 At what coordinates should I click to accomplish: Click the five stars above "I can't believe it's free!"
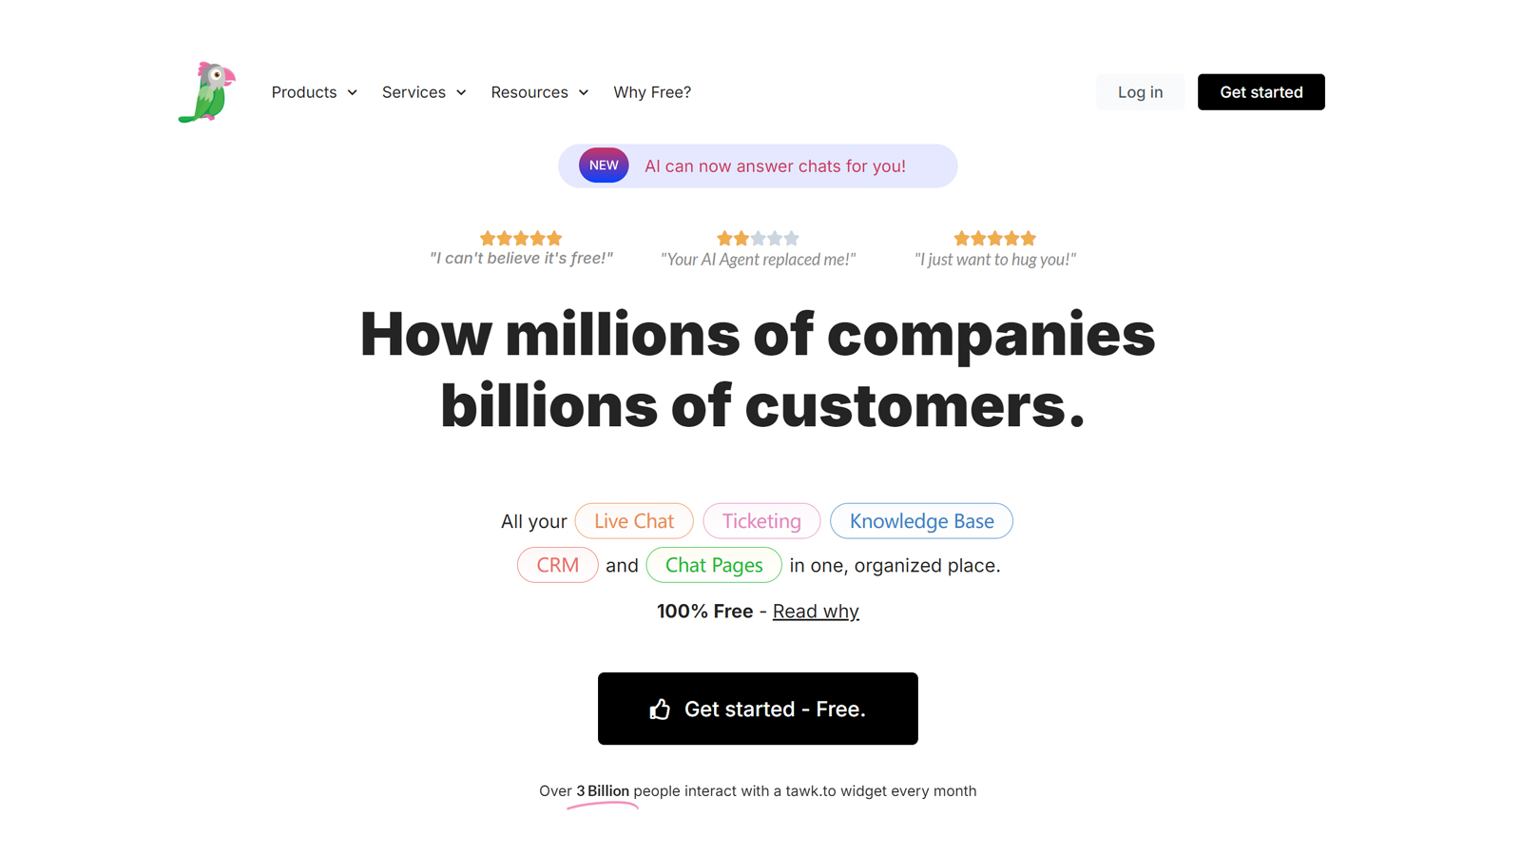[x=521, y=238]
